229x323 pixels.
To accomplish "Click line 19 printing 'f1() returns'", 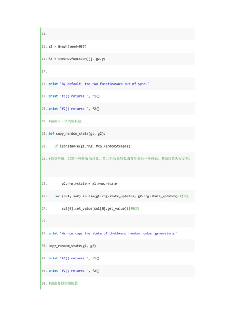I will click(74, 96).
